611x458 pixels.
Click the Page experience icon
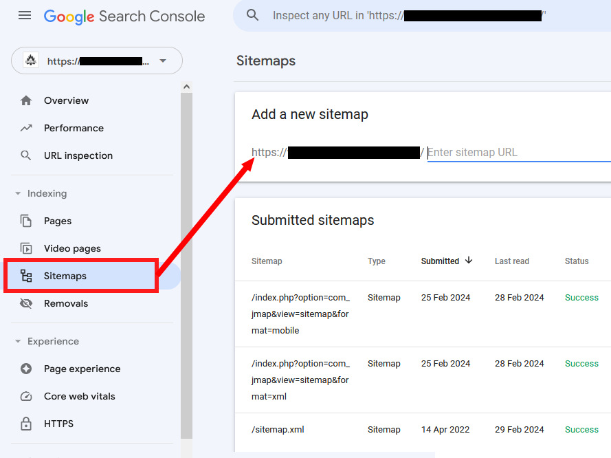[x=26, y=369]
